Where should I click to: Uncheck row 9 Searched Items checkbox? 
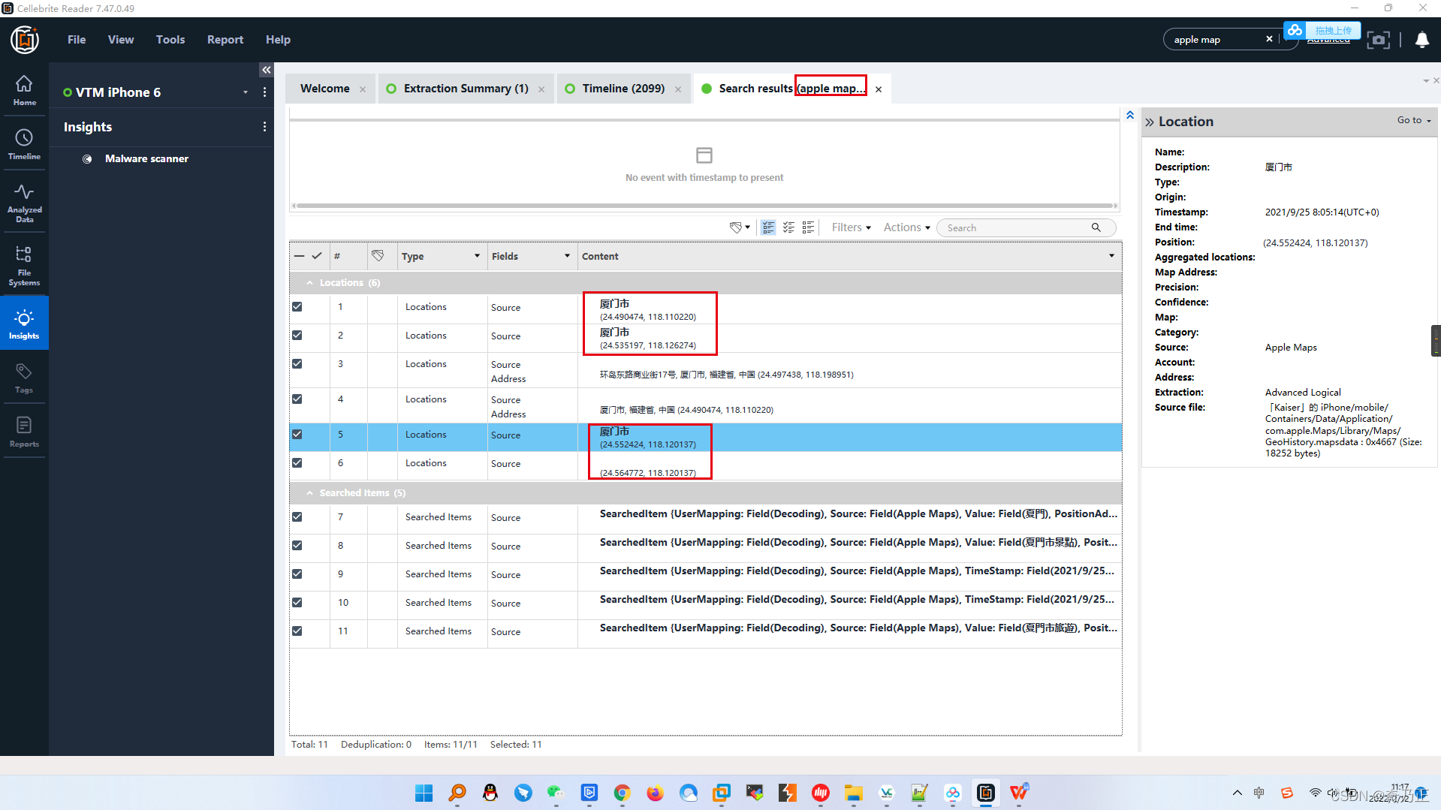pyautogui.click(x=297, y=574)
